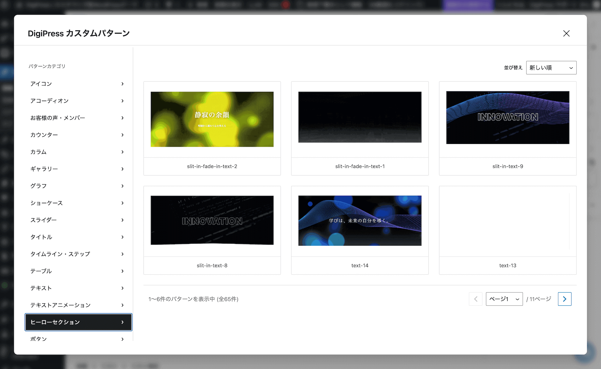Click the arrow icon next to グラフ
The image size is (601, 369).
[x=122, y=186]
